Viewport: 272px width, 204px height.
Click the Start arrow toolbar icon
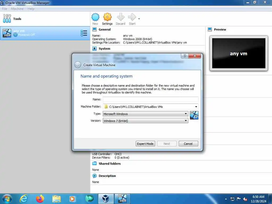point(132,17)
